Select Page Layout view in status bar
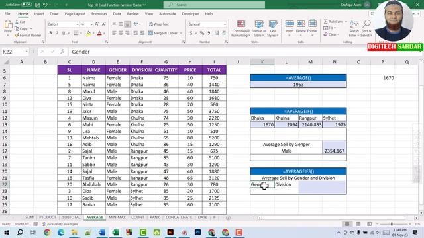The width and height of the screenshot is (424, 238). (358, 224)
